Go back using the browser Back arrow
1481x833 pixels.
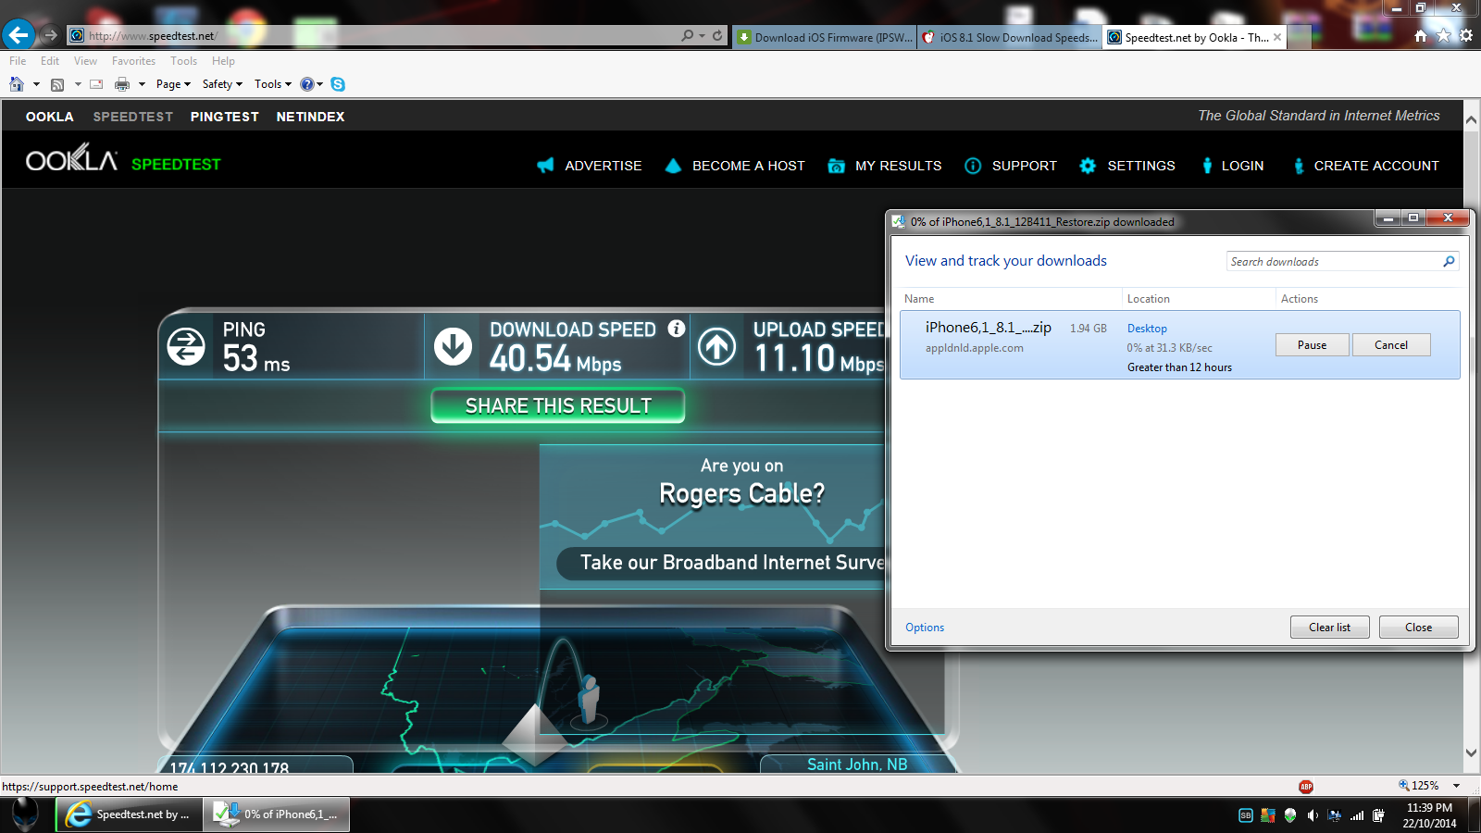18,35
